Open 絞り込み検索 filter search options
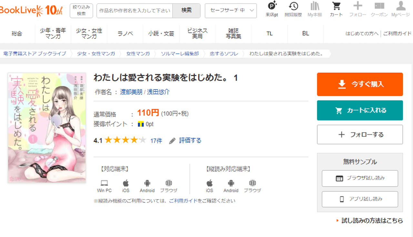Image resolution: width=413 pixels, height=237 pixels. pos(81,11)
